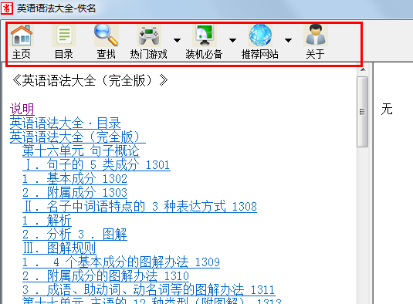Open the 英语语法大全 · 目录 link
This screenshot has height=304, width=413.
coord(66,123)
